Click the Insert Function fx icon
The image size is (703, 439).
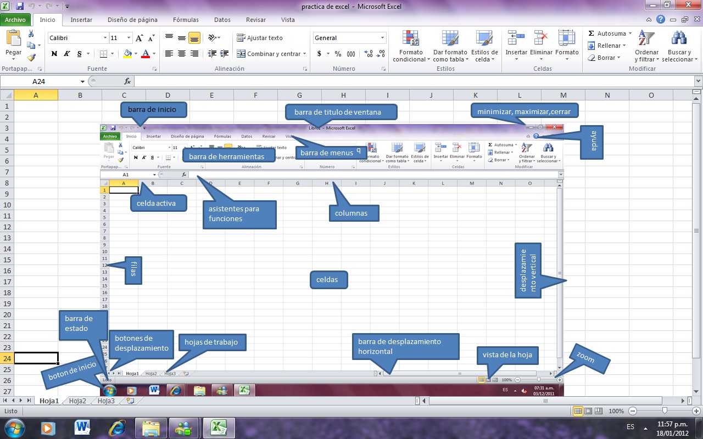click(128, 81)
